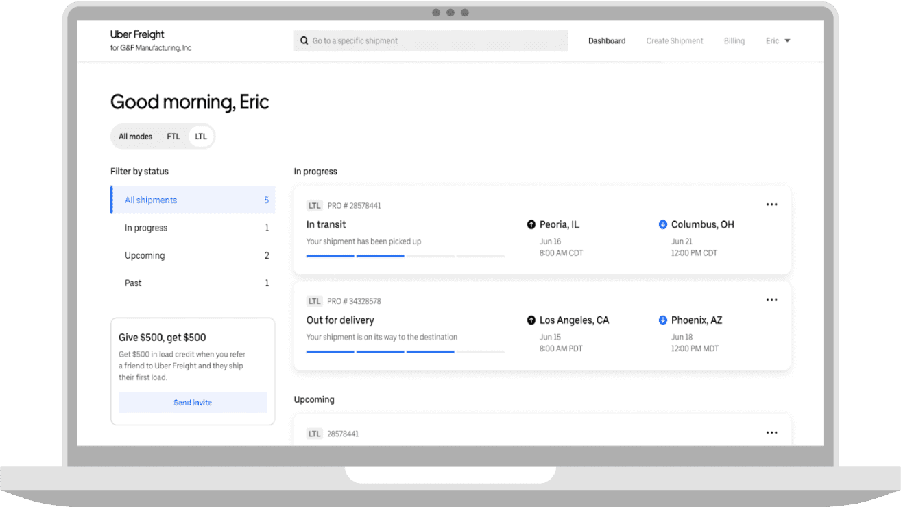The height and width of the screenshot is (507, 901).
Task: Click shipment is on its way message
Action: [381, 337]
